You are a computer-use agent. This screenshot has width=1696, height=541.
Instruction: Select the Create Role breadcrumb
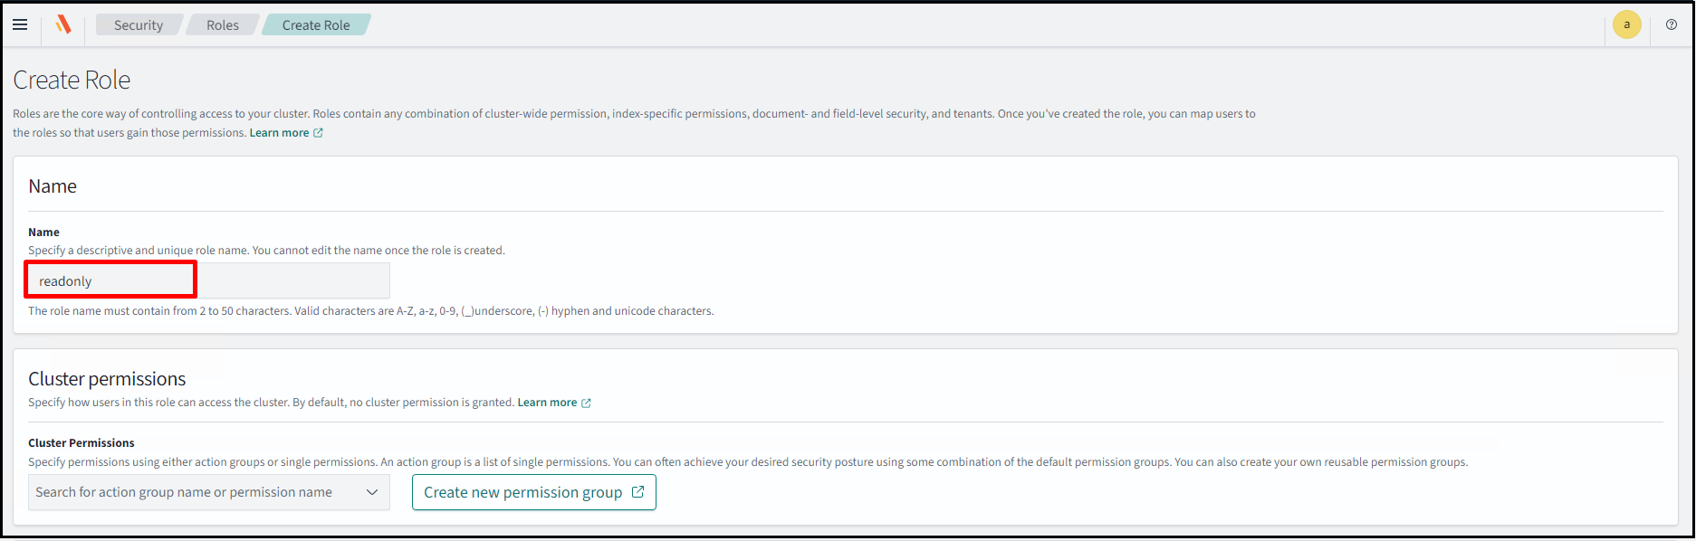pos(316,25)
